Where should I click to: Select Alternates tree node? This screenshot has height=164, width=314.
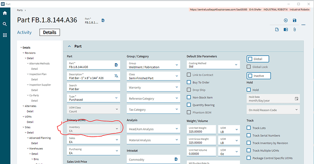point(30,106)
